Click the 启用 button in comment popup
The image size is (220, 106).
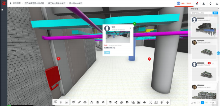coord(107,52)
